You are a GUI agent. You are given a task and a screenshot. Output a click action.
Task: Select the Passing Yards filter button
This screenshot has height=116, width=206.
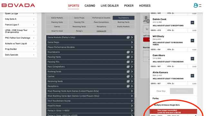tap(57, 22)
